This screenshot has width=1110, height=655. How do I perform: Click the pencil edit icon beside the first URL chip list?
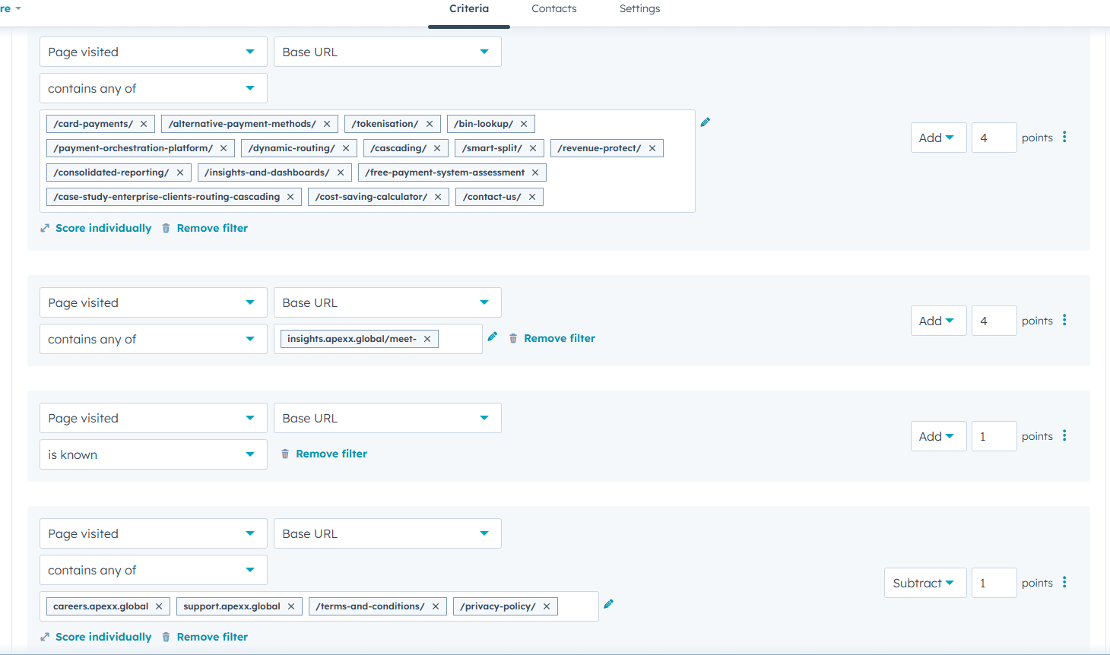(x=706, y=122)
